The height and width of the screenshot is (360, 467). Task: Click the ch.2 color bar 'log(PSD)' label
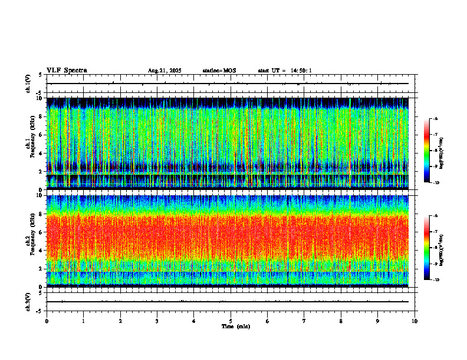pyautogui.click(x=442, y=250)
